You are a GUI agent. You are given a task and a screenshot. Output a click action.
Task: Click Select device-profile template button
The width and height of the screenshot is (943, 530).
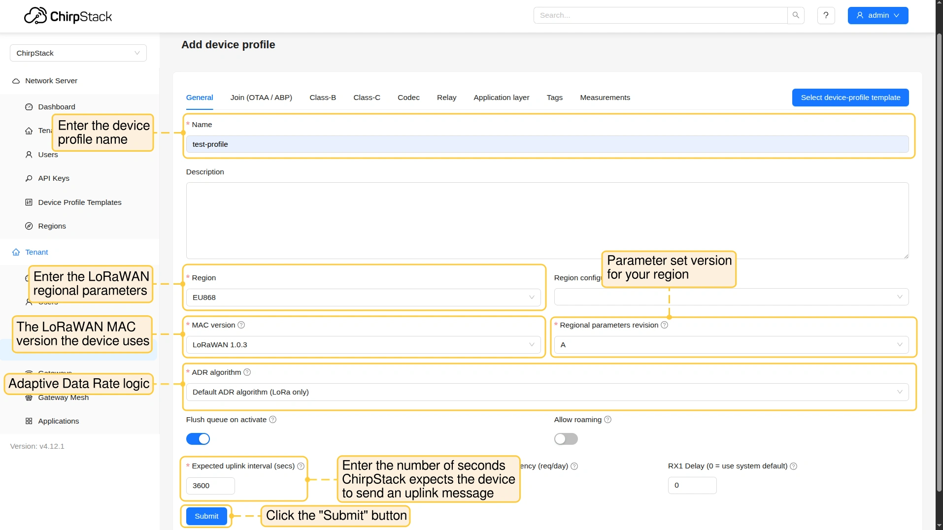850,98
